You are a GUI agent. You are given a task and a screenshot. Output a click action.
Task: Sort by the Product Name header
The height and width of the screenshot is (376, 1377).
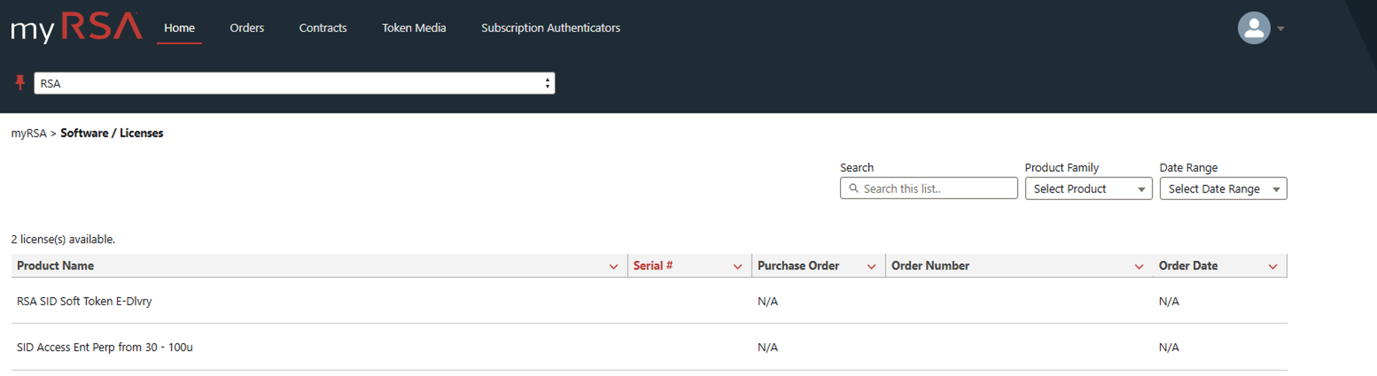coord(55,266)
